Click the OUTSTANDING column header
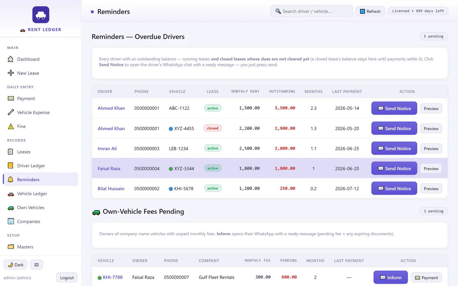458x286 pixels. [282, 92]
